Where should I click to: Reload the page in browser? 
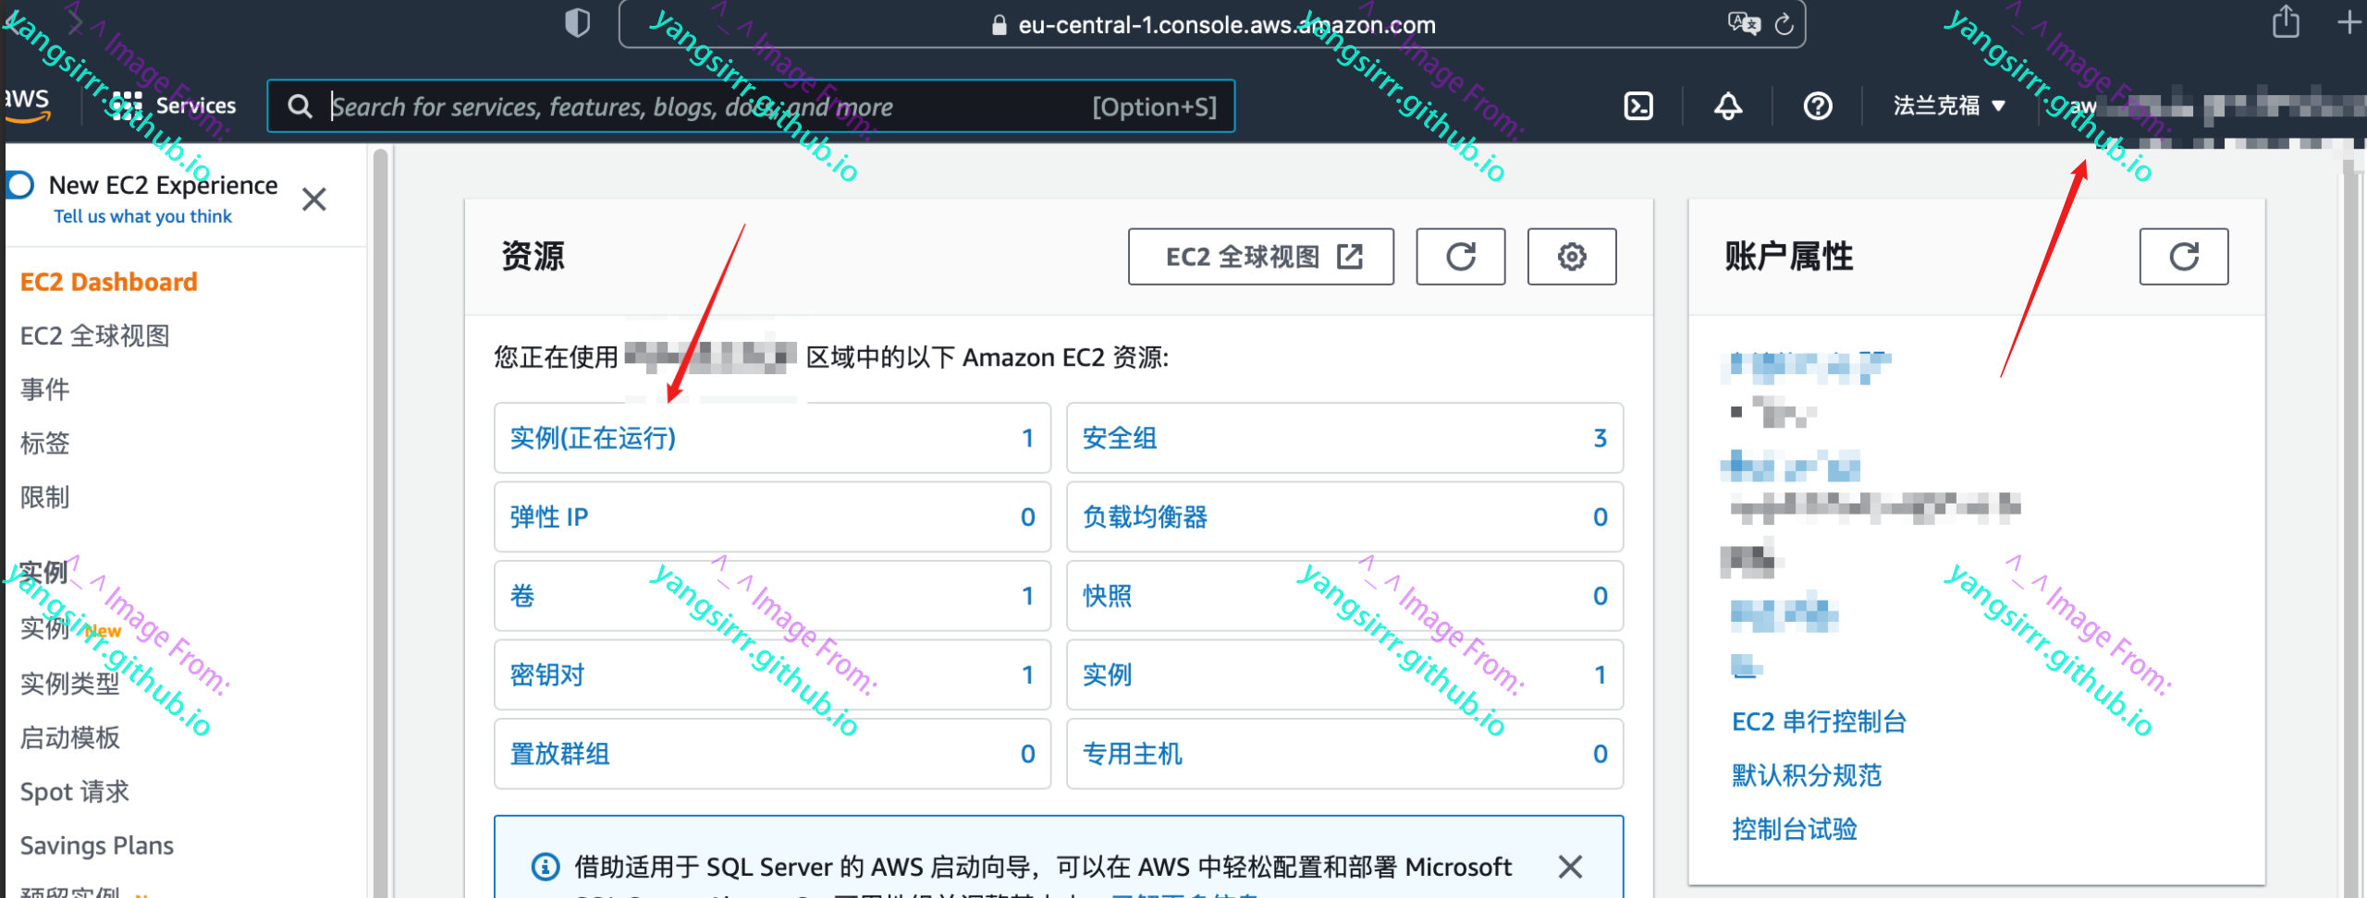click(1784, 24)
